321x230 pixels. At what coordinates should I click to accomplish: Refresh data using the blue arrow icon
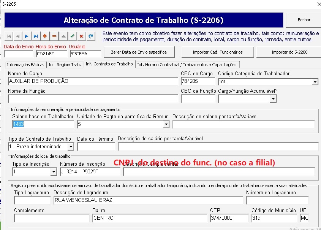point(90,36)
